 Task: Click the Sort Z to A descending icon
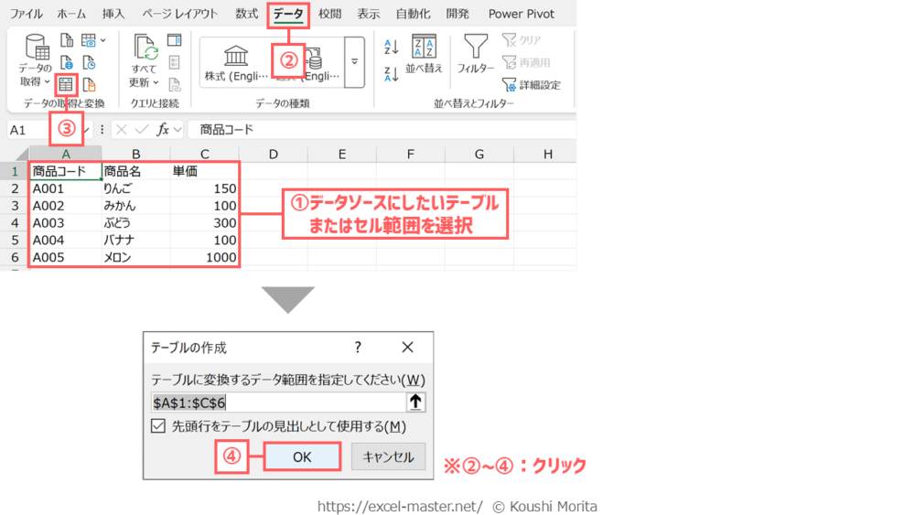(x=392, y=75)
